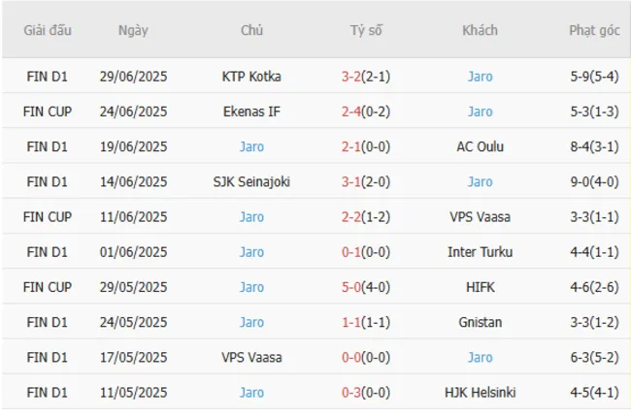Click Jaro in the 19/06/2025 row
This screenshot has height=417, width=631.
click(x=251, y=146)
